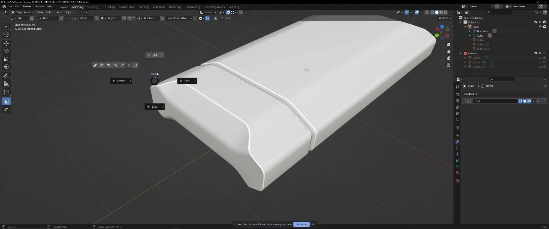
Task: Pin the properties editor context
Action: point(545,86)
